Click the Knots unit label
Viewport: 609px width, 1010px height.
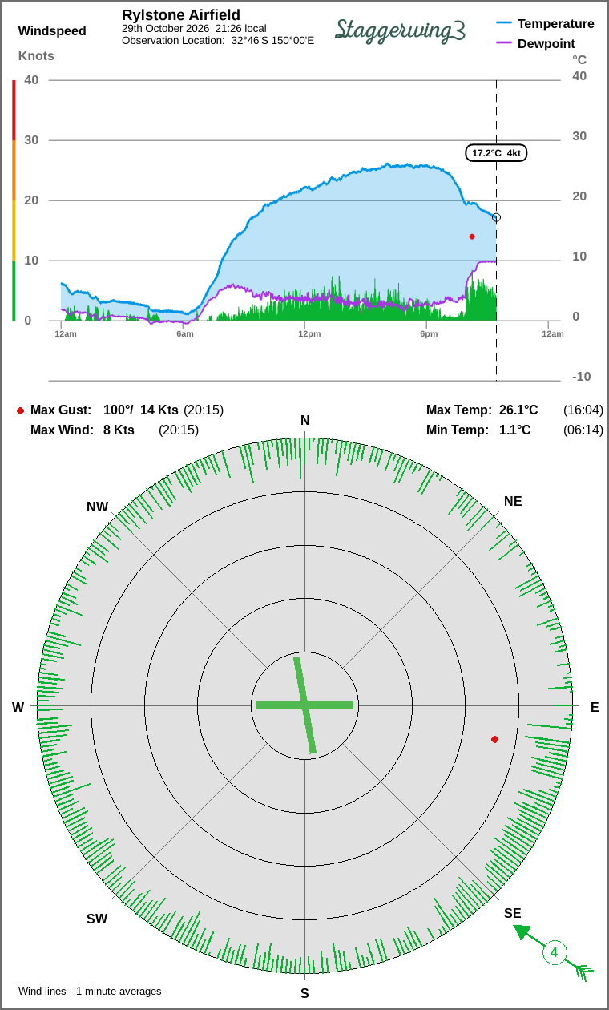pos(36,55)
